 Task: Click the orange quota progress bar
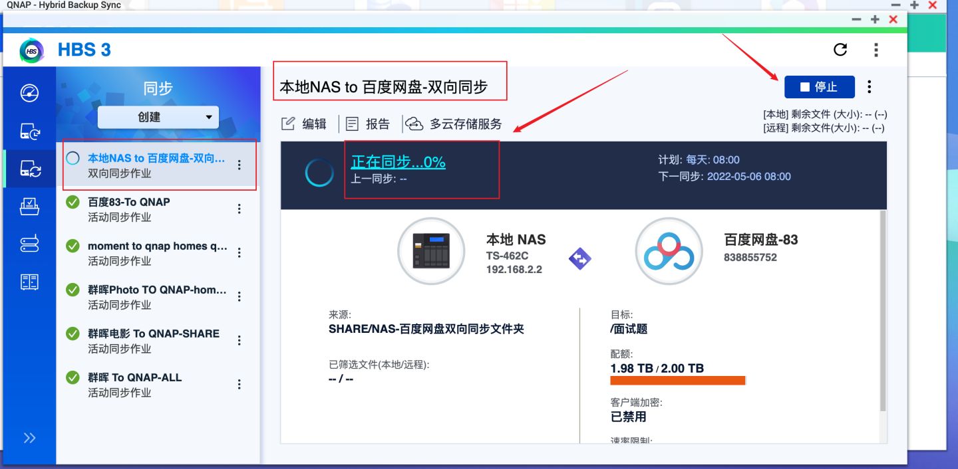click(678, 380)
